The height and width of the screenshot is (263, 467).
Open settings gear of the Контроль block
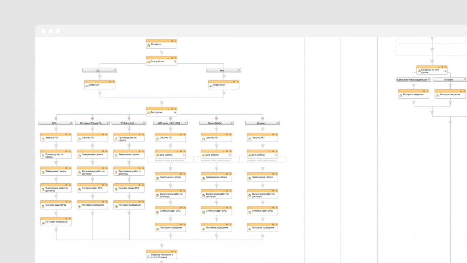click(172, 41)
